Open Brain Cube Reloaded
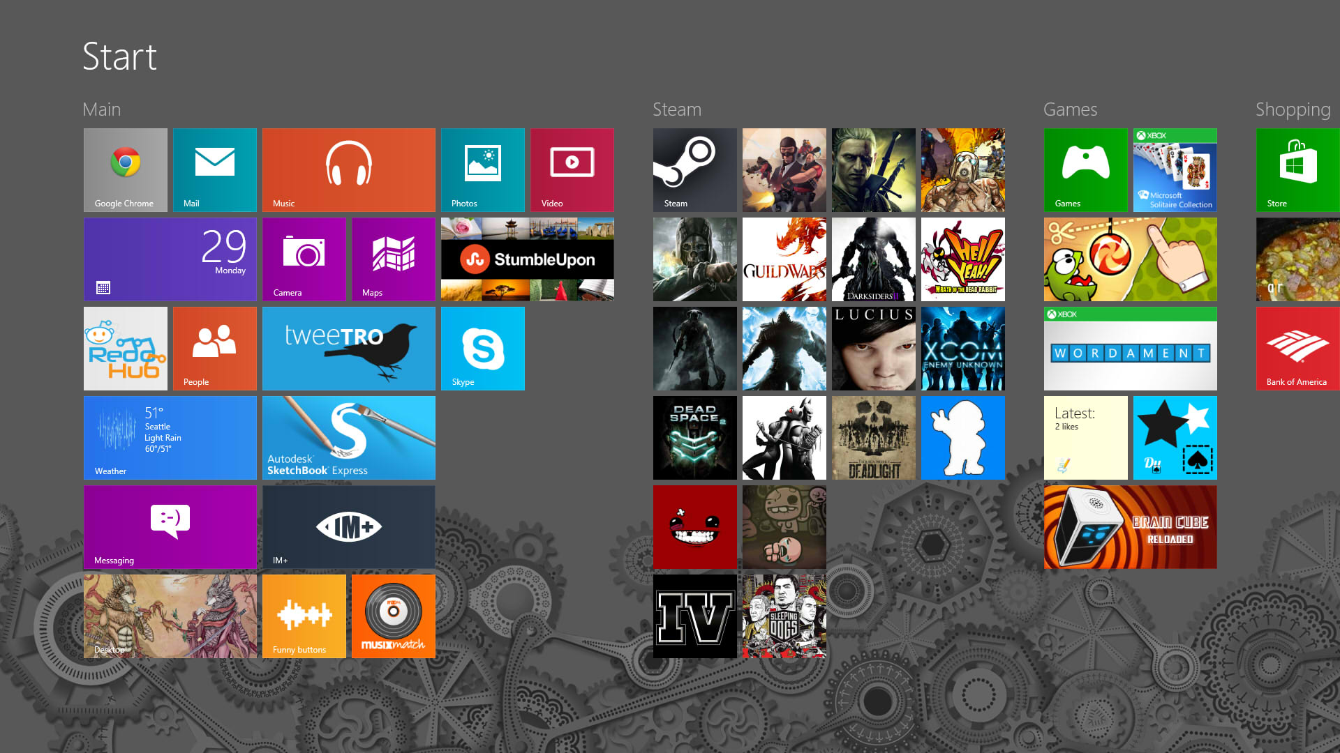 [1130, 526]
